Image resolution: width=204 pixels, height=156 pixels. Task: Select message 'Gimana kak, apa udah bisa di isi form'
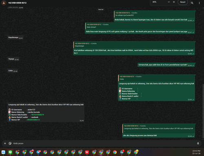166,65
